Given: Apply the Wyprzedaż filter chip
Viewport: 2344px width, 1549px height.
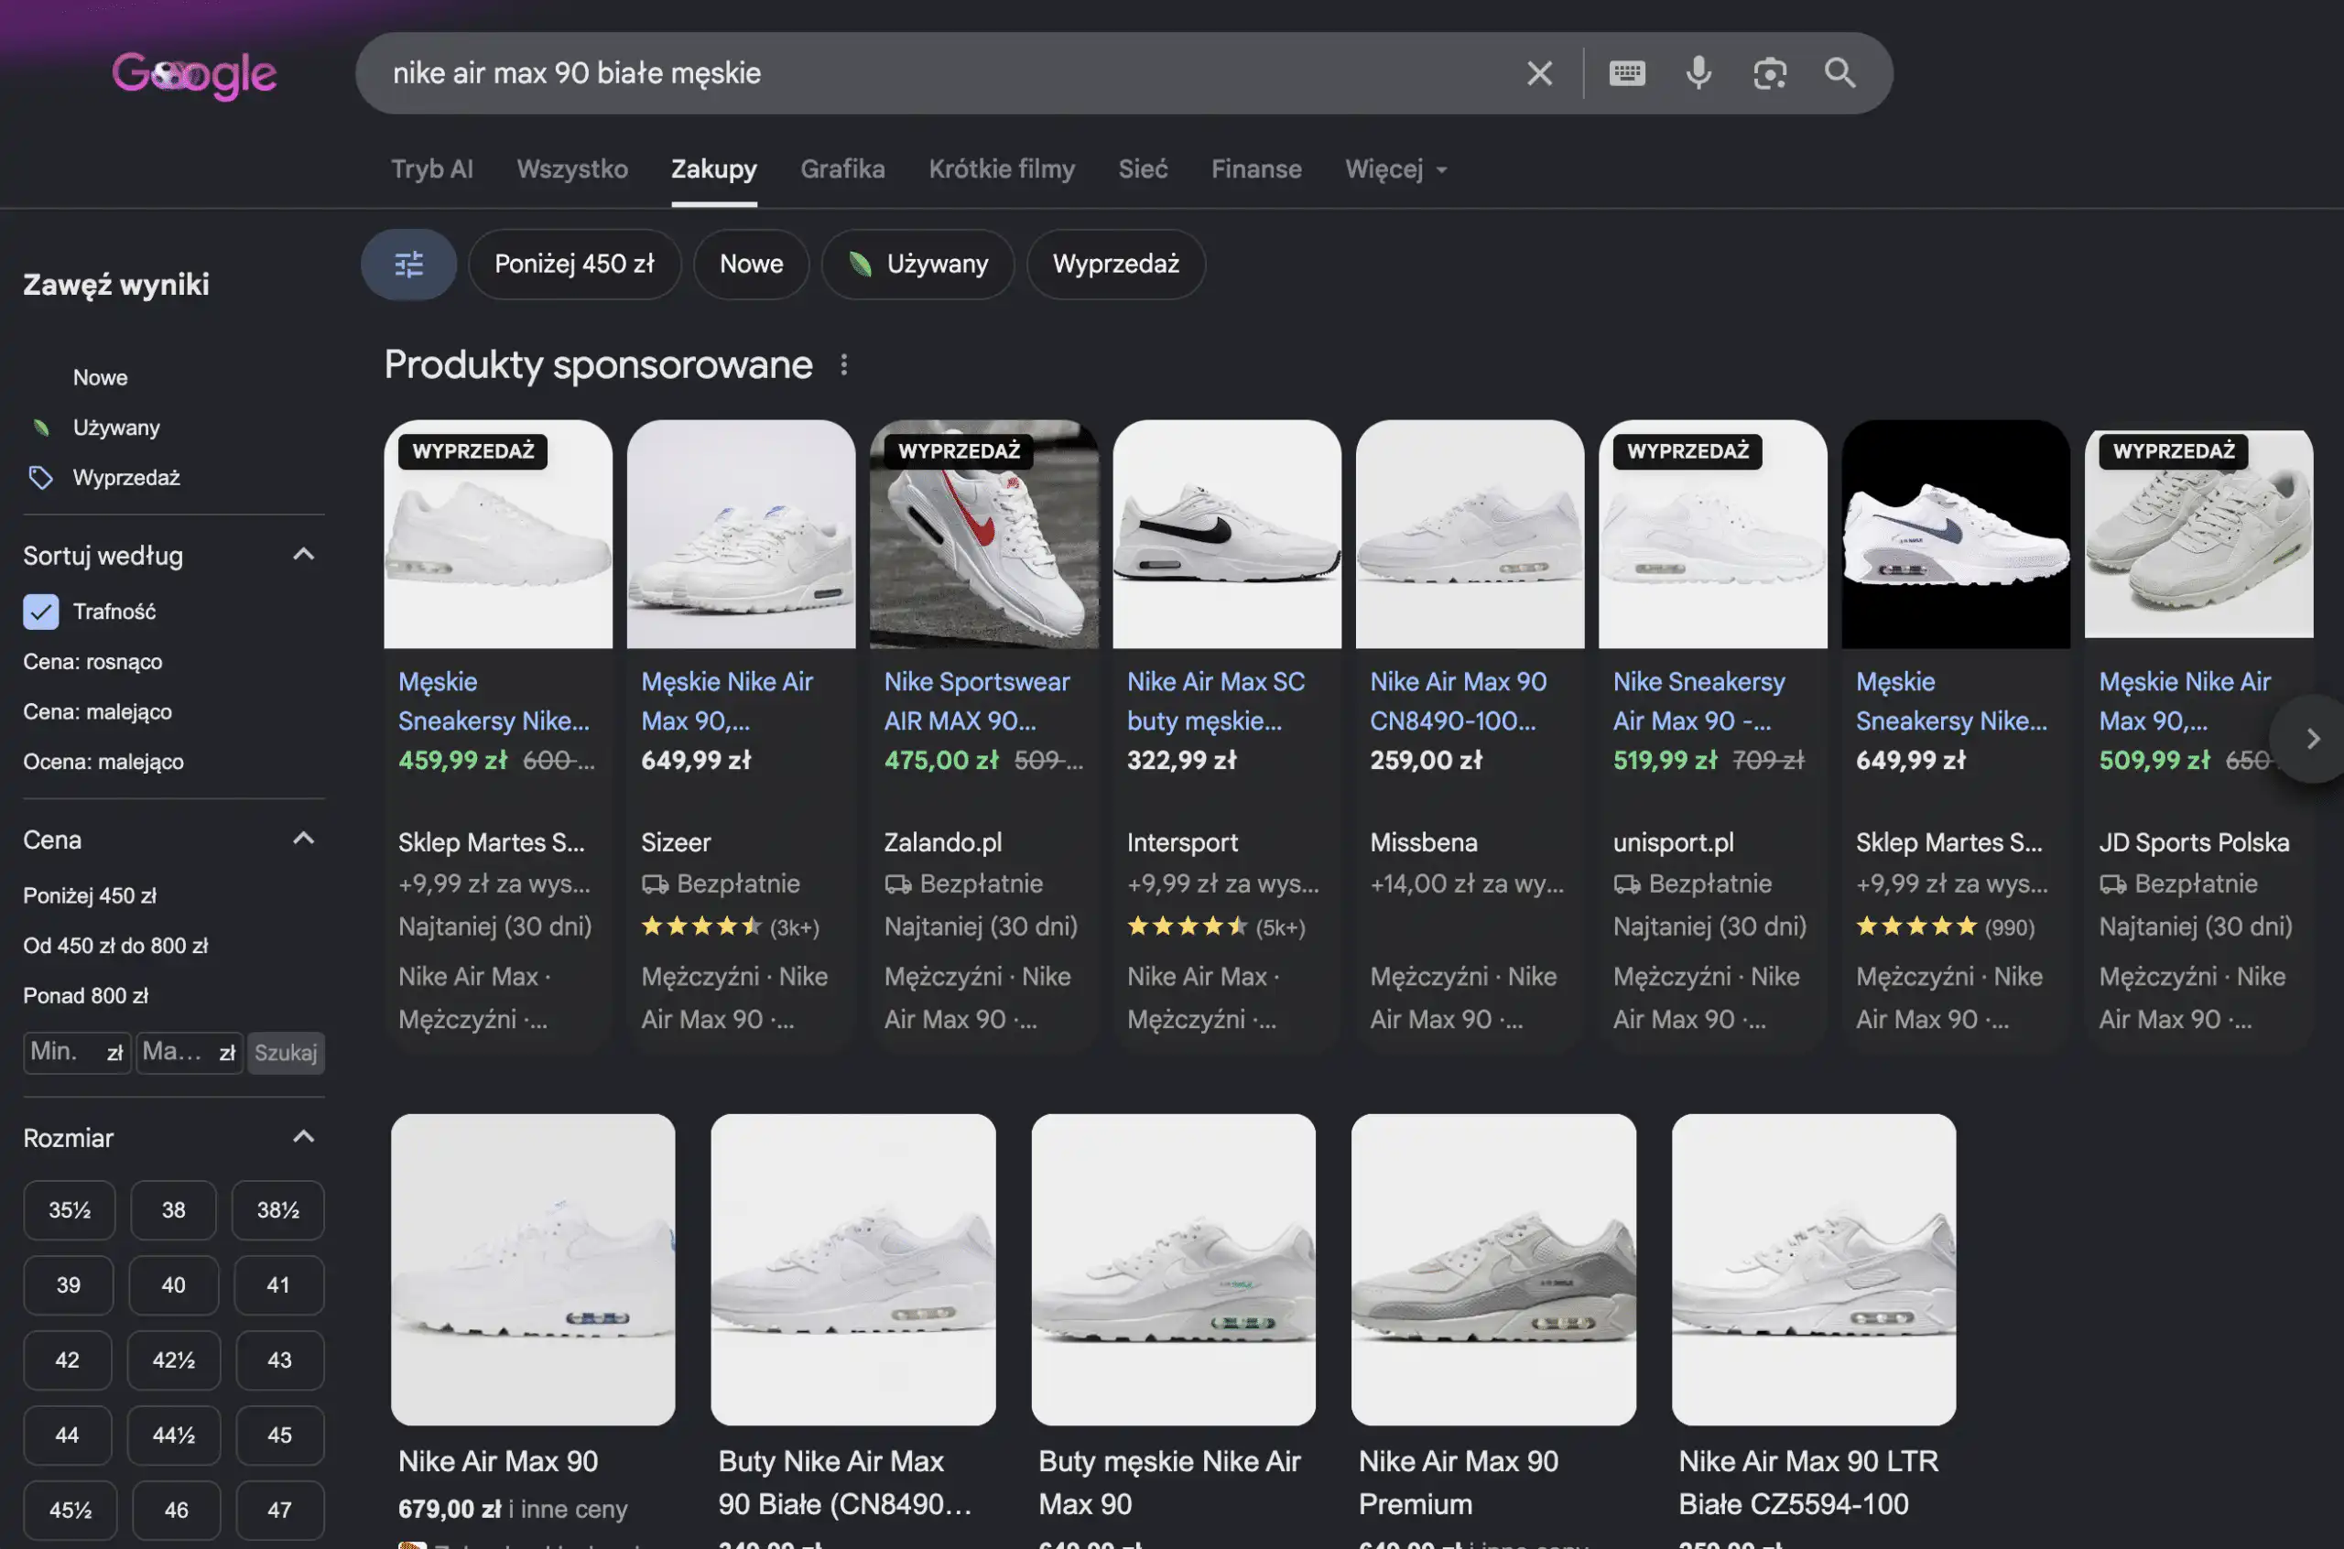Looking at the screenshot, I should (1116, 264).
